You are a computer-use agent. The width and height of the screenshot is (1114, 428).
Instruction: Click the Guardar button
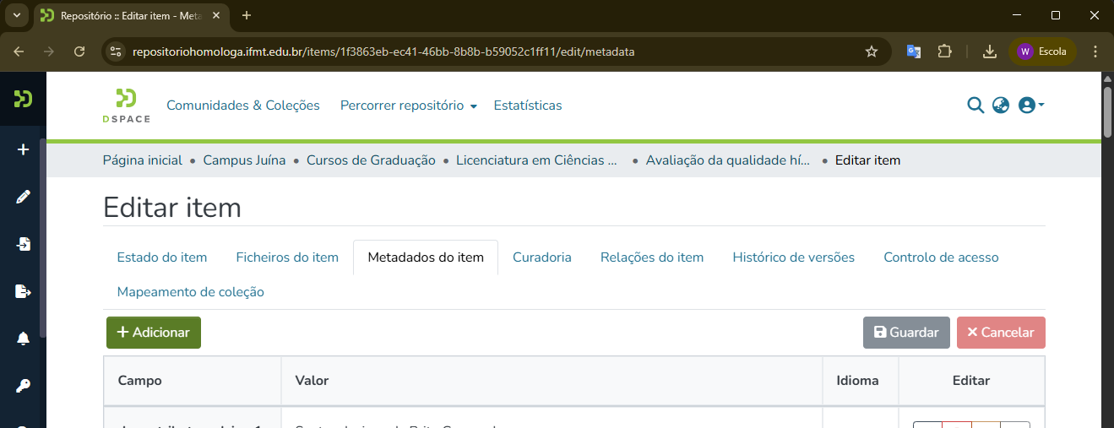[906, 333]
